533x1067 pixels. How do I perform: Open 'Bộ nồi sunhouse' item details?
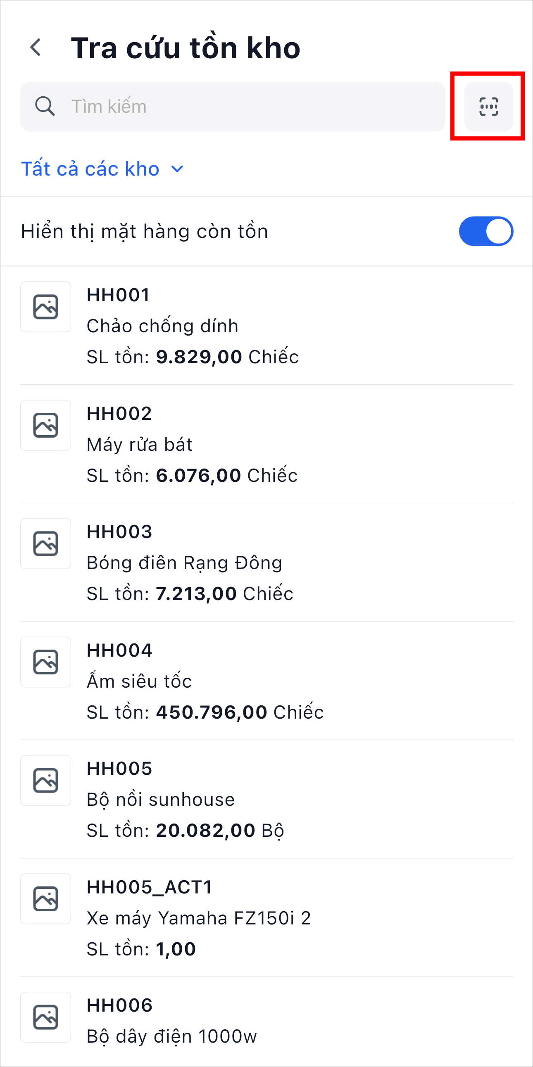pos(161,800)
